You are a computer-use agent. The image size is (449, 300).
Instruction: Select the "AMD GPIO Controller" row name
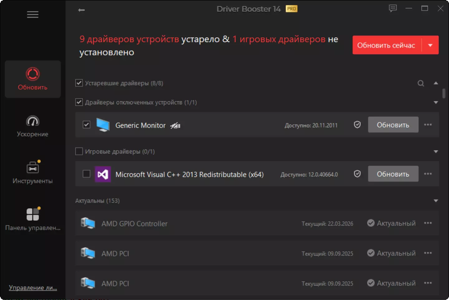(x=134, y=224)
